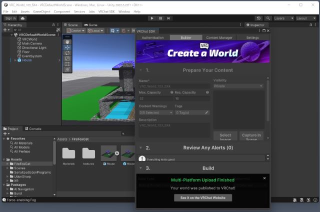Image resolution: width=320 pixels, height=212 pixels.
Task: Select the Move tool in scene toolbar
Action: pyautogui.click(x=67, y=47)
